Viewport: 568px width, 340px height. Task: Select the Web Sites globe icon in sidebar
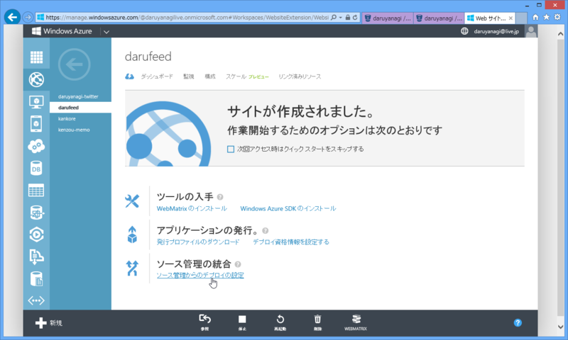pos(36,79)
